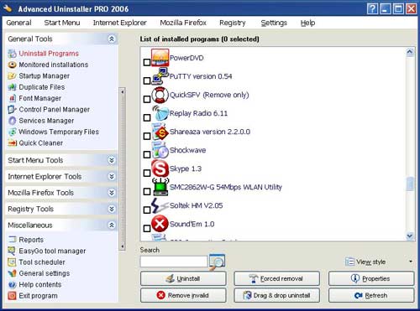
Task: Check the PuTTY version 0.54 checkbox
Action: click(147, 80)
